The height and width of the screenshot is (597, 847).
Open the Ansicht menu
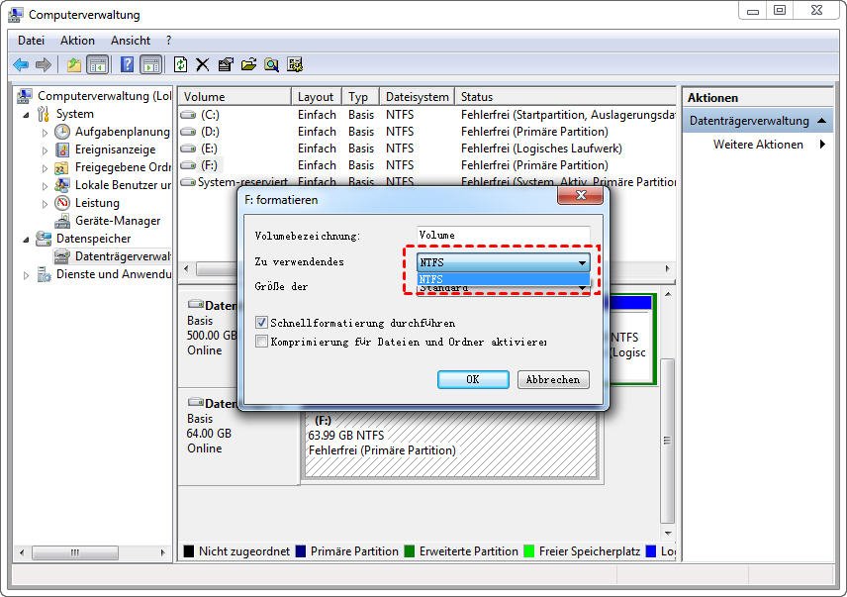[x=131, y=41]
